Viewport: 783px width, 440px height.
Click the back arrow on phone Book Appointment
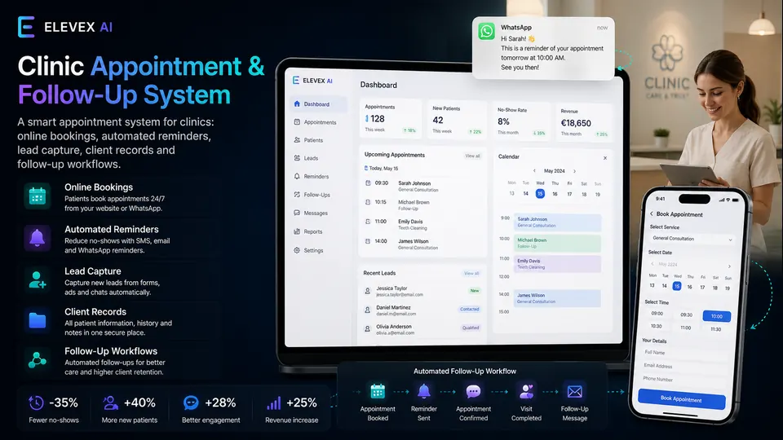click(x=651, y=213)
